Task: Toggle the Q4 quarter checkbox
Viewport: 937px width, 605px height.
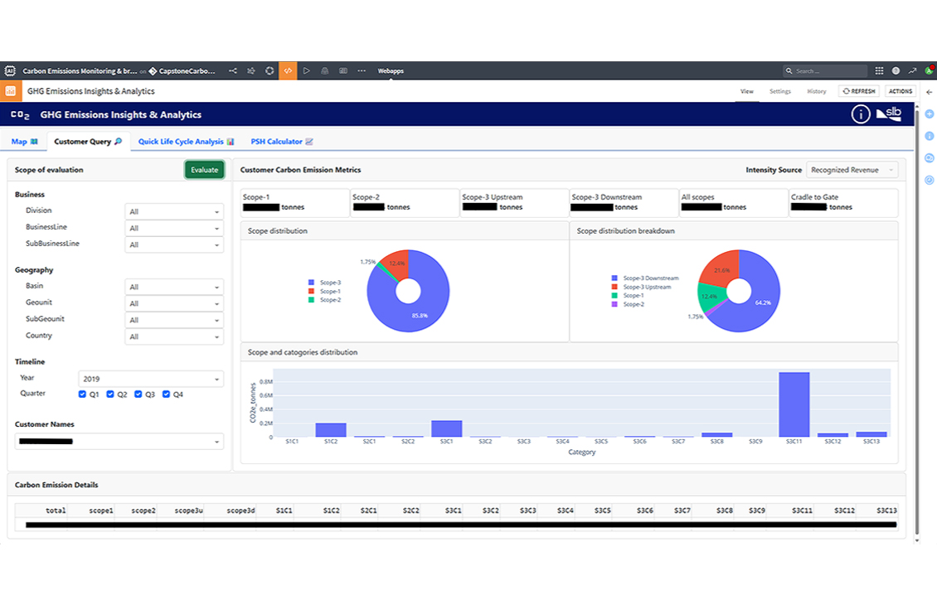Action: pos(167,394)
